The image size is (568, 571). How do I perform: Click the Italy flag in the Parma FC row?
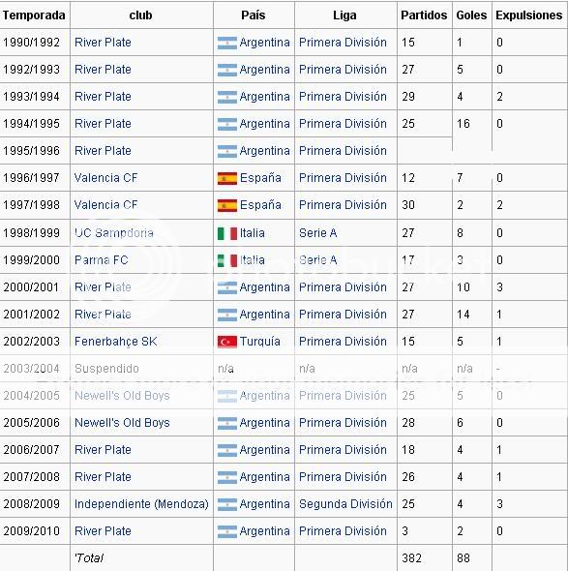tap(227, 260)
